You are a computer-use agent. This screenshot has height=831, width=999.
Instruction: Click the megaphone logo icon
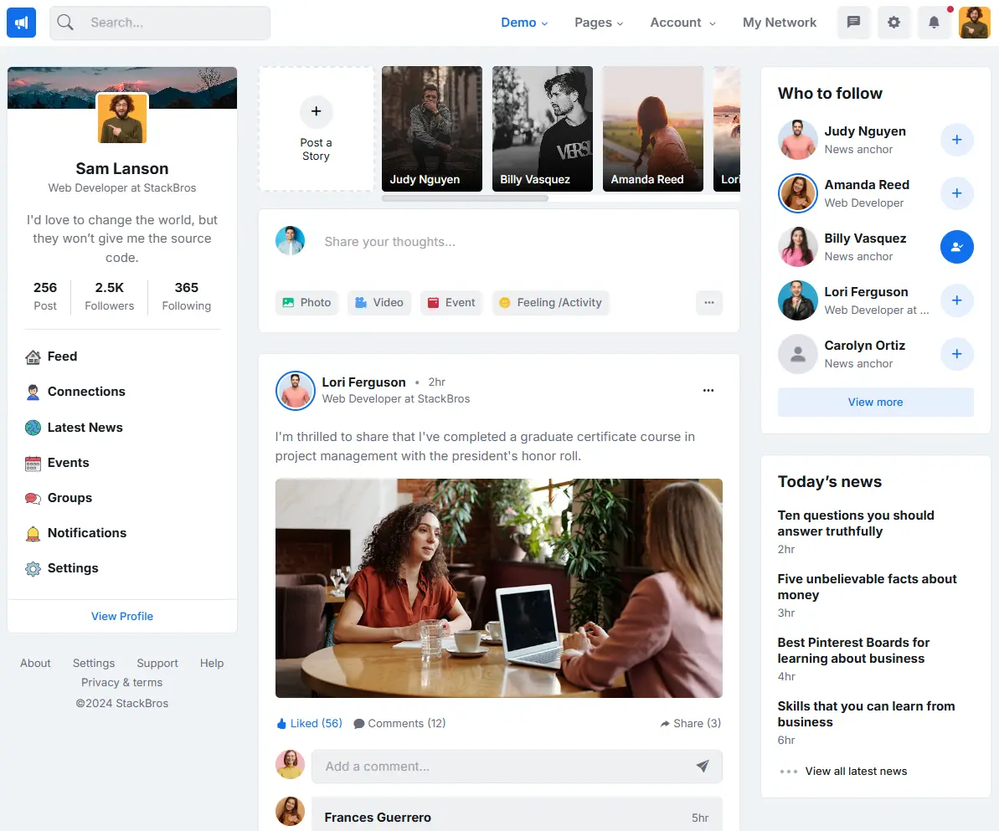(x=21, y=23)
